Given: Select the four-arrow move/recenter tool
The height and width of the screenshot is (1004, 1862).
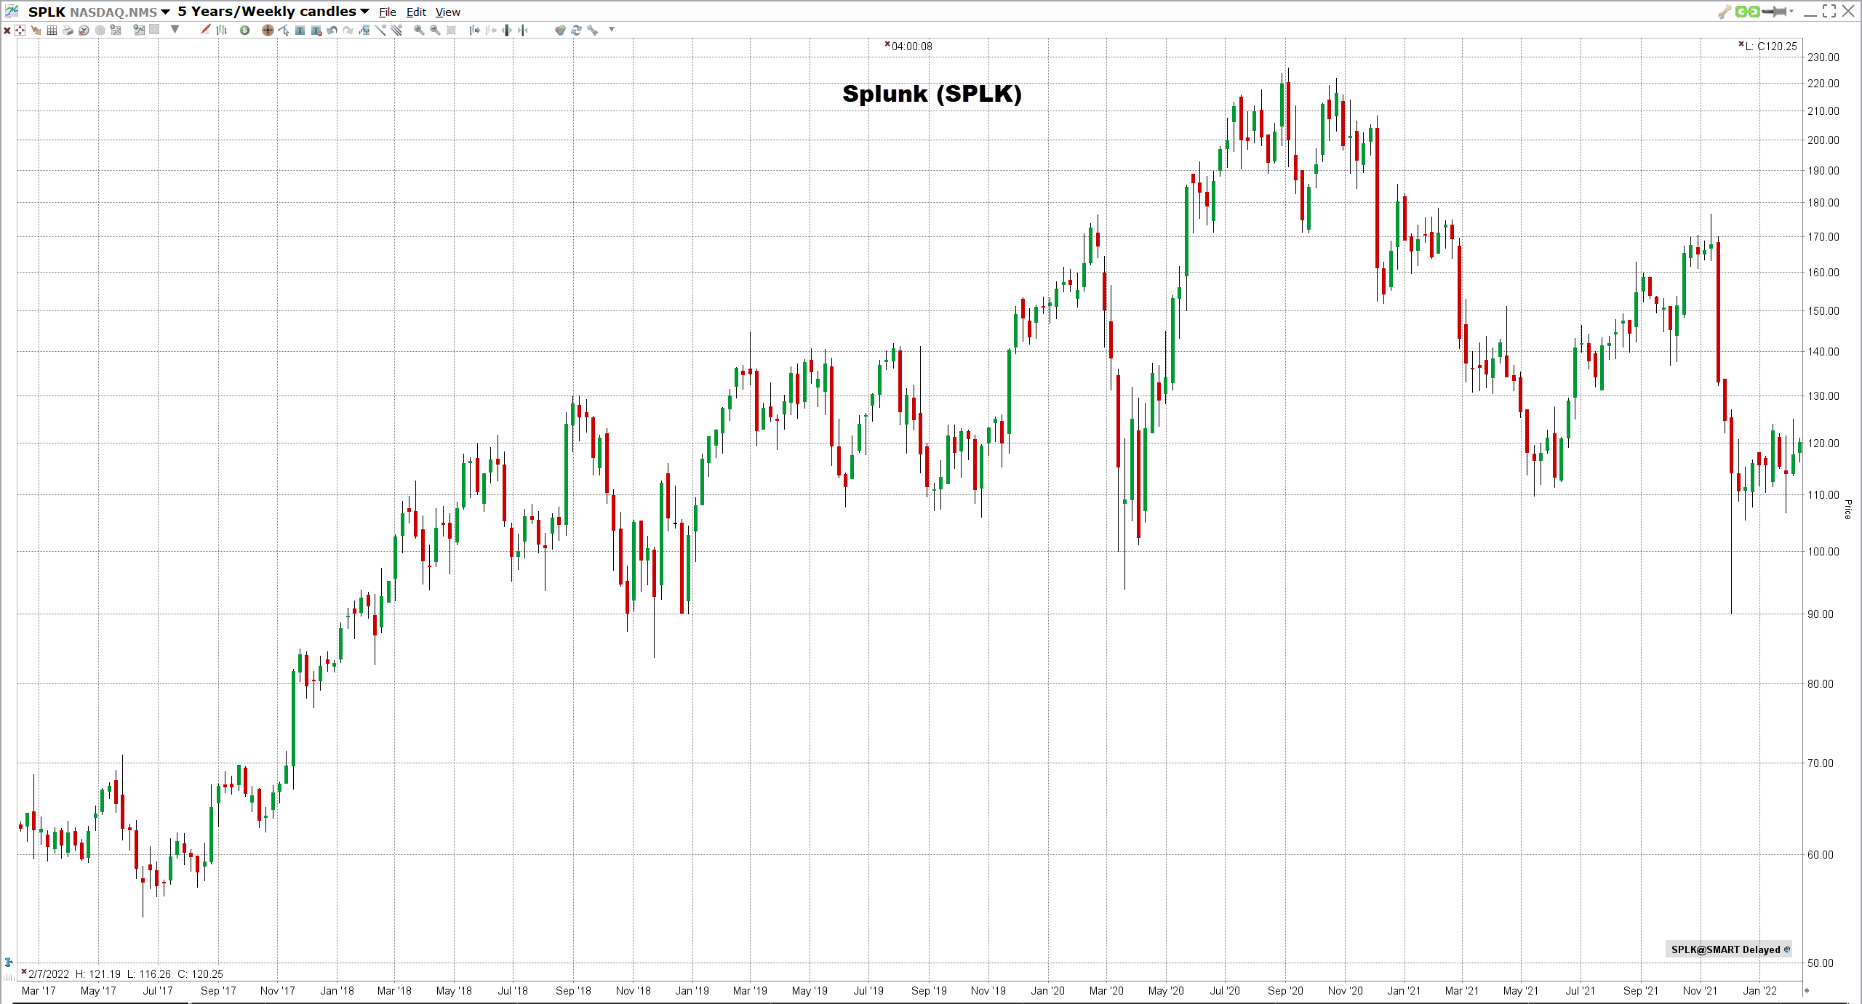Looking at the screenshot, I should (x=20, y=30).
